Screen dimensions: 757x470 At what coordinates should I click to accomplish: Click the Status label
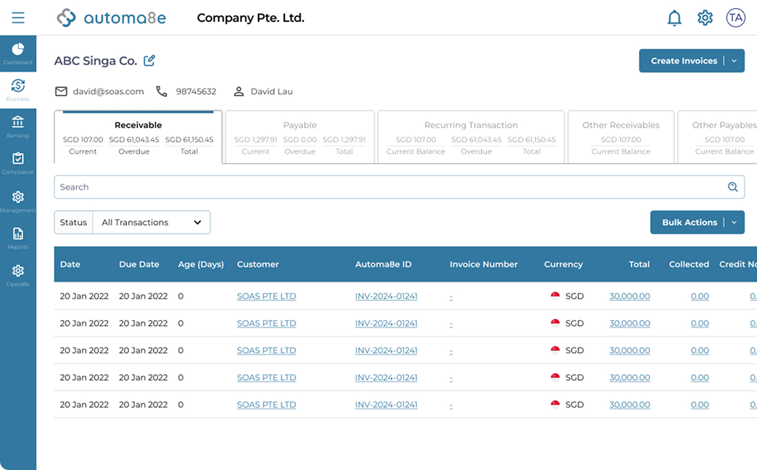pyautogui.click(x=73, y=223)
